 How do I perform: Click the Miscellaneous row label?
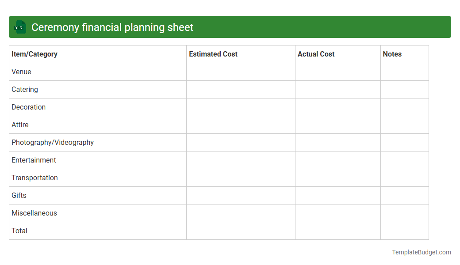coord(34,213)
